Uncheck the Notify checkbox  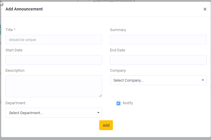tap(118, 103)
